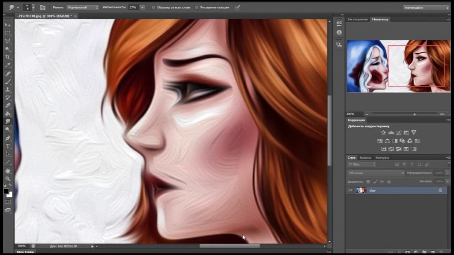The height and width of the screenshot is (255, 454).
Task: Select the Pen tool
Action: tap(8, 138)
